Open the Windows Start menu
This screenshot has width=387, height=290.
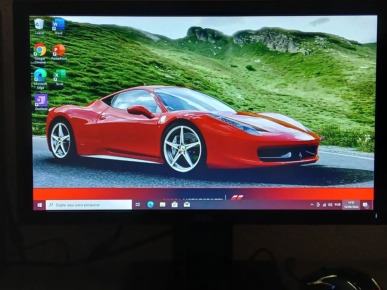tap(39, 205)
